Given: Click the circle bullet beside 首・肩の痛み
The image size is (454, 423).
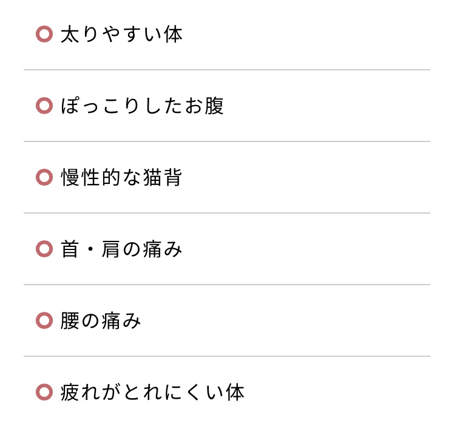Looking at the screenshot, I should pyautogui.click(x=44, y=249).
